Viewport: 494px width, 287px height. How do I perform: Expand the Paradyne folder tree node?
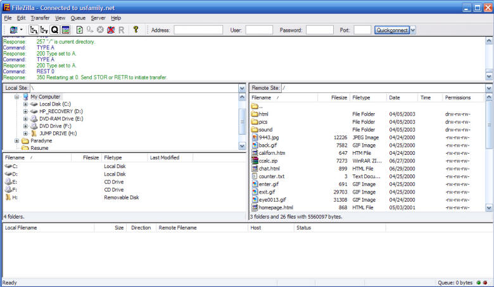(16, 141)
